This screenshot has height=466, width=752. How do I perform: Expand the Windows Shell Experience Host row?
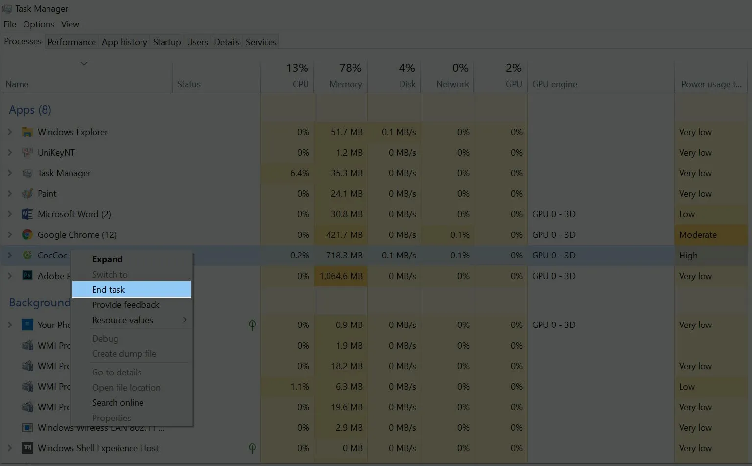[x=9, y=448]
